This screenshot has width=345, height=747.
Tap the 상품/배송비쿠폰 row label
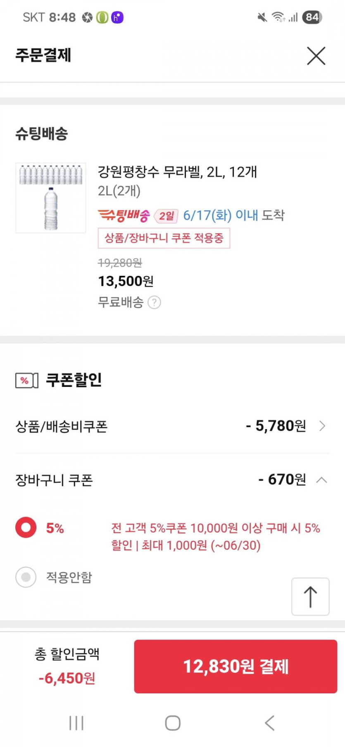(x=62, y=426)
